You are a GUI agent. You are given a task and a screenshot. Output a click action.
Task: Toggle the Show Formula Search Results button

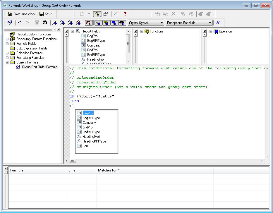point(122,23)
